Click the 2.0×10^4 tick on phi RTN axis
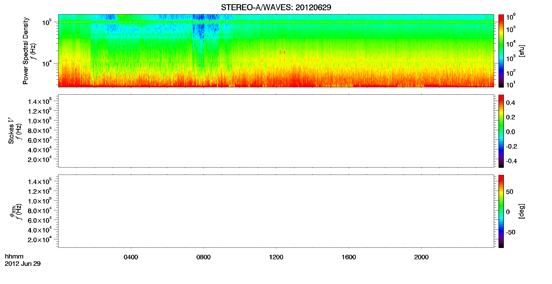552x284 pixels. click(40, 239)
